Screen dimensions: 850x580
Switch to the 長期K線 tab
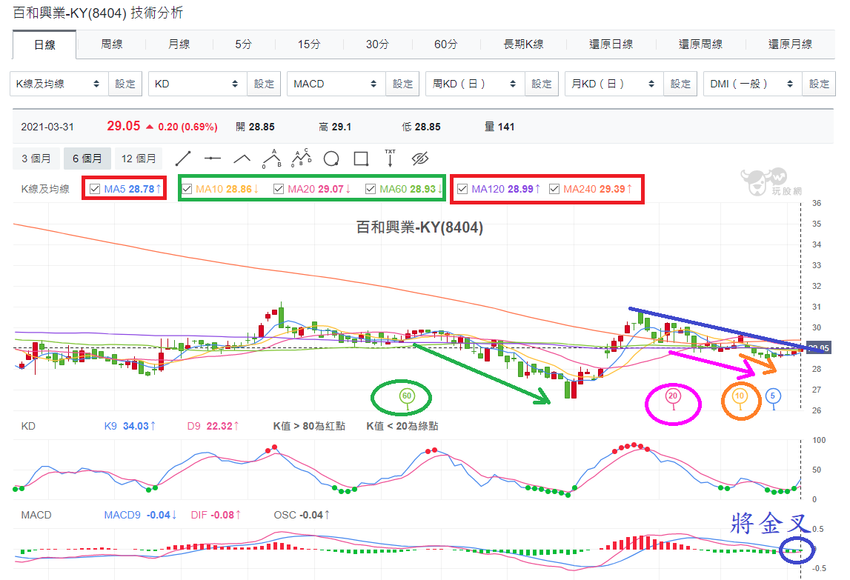[x=523, y=44]
